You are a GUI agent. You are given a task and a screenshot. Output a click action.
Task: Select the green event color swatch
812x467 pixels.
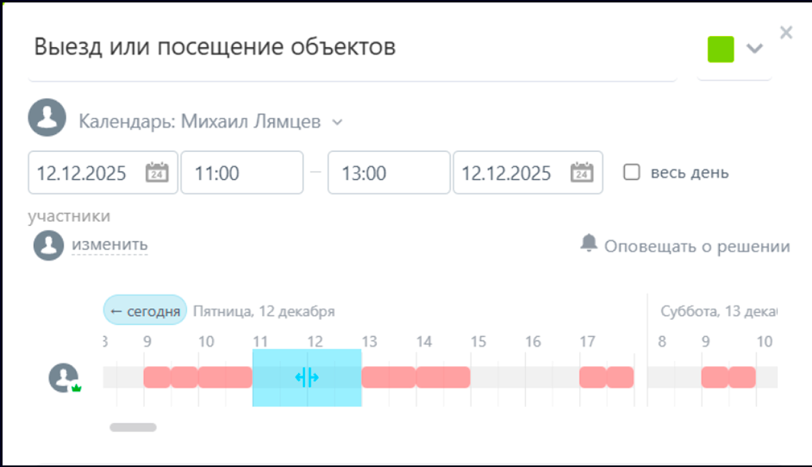click(721, 49)
